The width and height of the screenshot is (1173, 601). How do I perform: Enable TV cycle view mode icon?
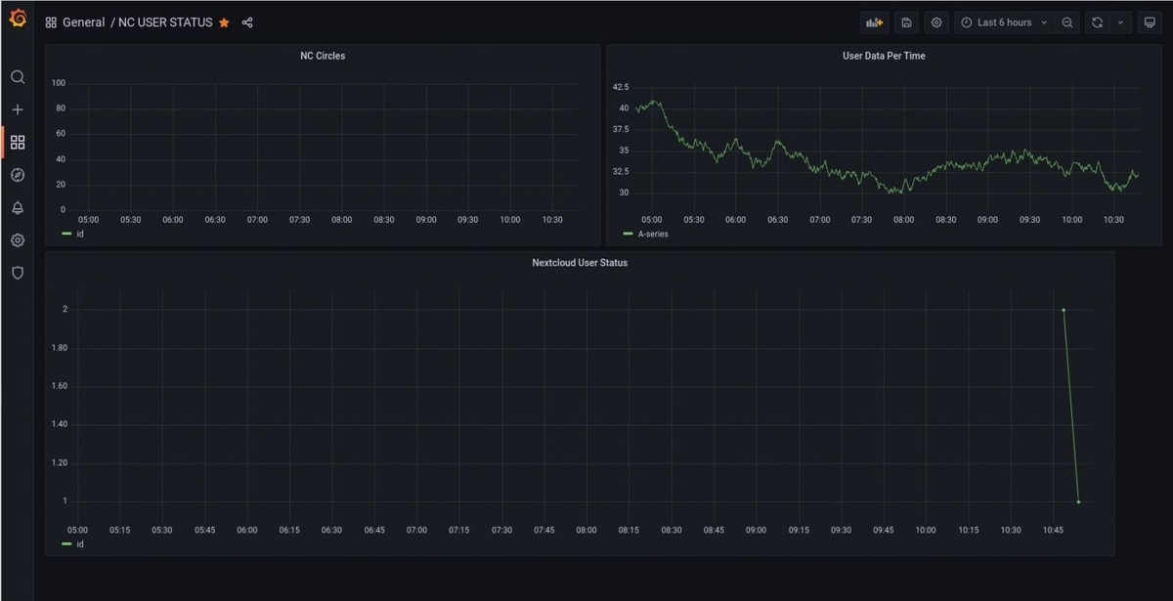tap(1150, 21)
